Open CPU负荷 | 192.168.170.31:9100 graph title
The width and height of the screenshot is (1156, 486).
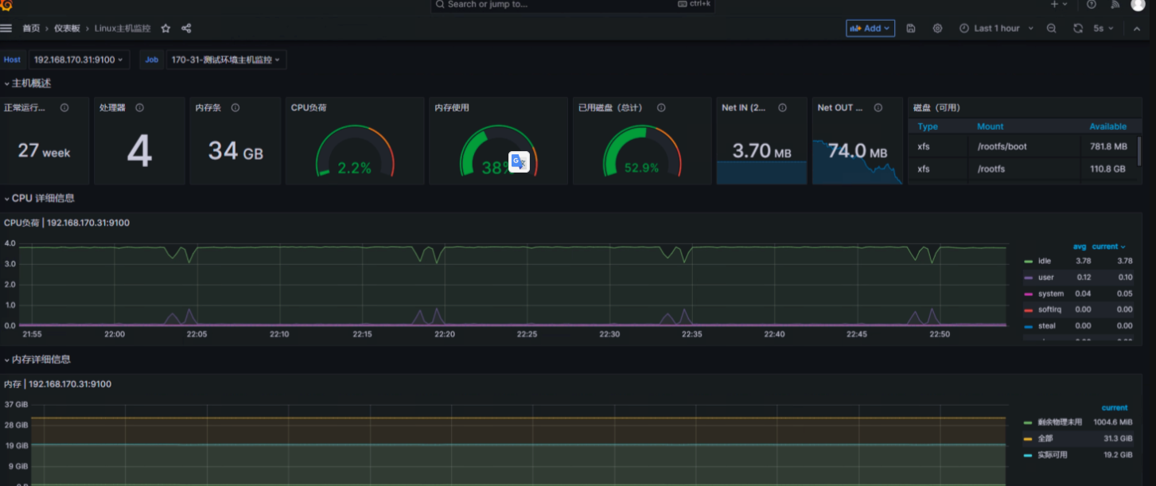(67, 223)
